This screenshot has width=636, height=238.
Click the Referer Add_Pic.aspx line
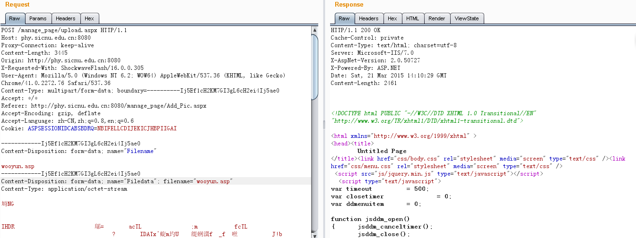tap(104, 106)
